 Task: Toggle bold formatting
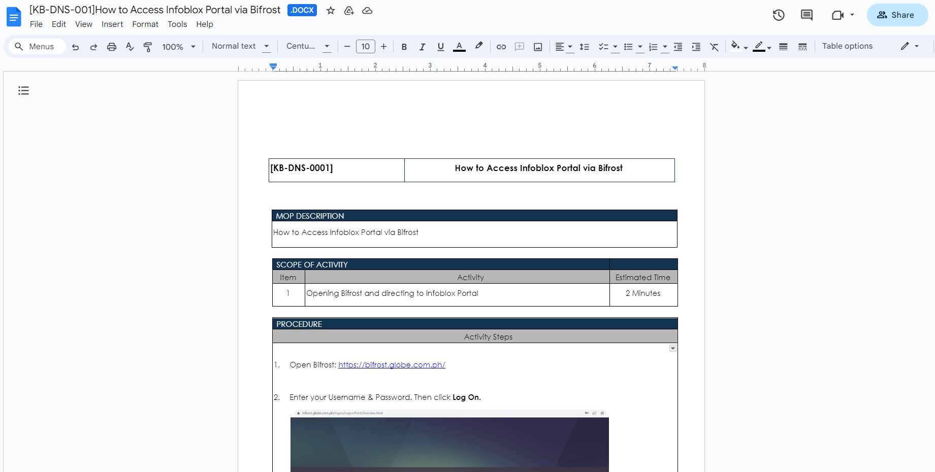(x=404, y=47)
